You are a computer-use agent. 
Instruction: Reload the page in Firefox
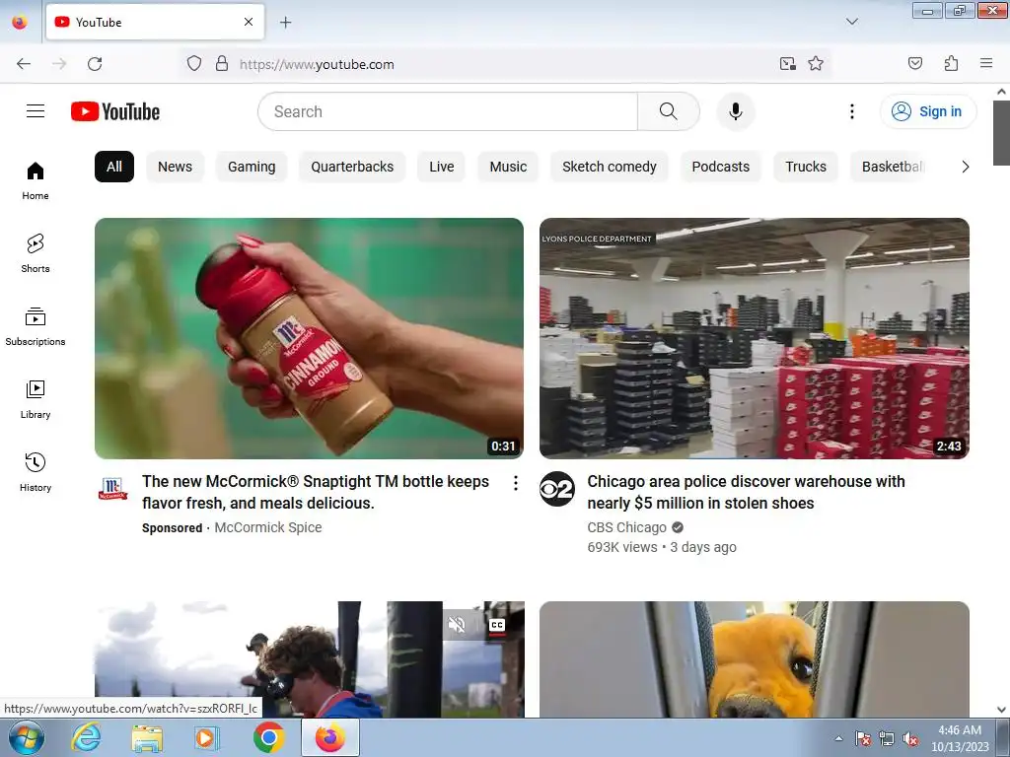pos(95,64)
